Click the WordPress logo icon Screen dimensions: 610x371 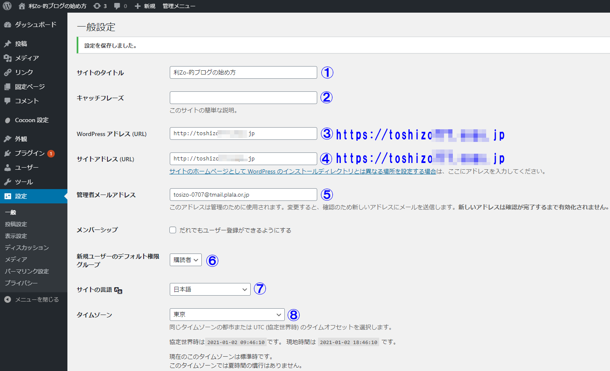point(7,6)
